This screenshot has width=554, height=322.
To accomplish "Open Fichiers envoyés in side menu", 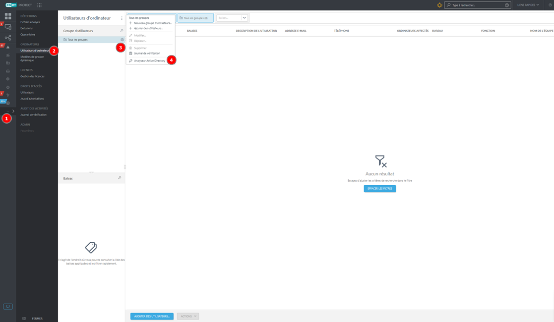I will point(30,22).
